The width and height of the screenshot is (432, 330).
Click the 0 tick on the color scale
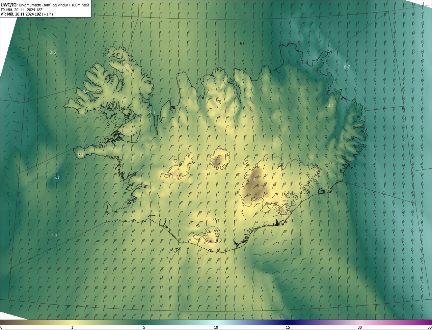[1, 327]
